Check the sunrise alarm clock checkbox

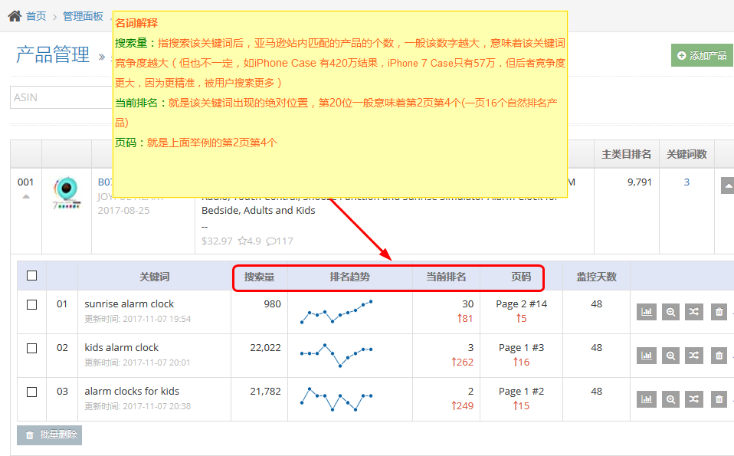tap(32, 304)
